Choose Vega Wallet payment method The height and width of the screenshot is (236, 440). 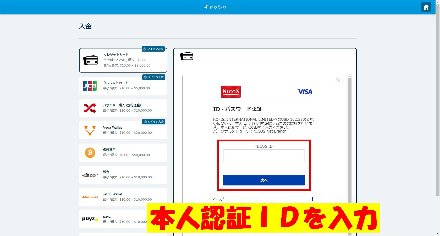123,130
